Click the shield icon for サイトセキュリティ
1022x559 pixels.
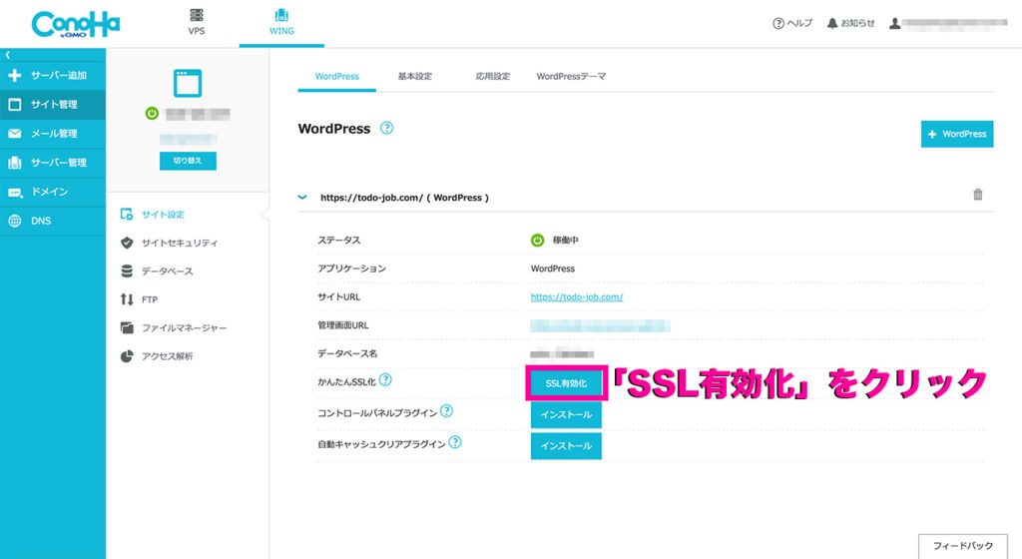127,243
